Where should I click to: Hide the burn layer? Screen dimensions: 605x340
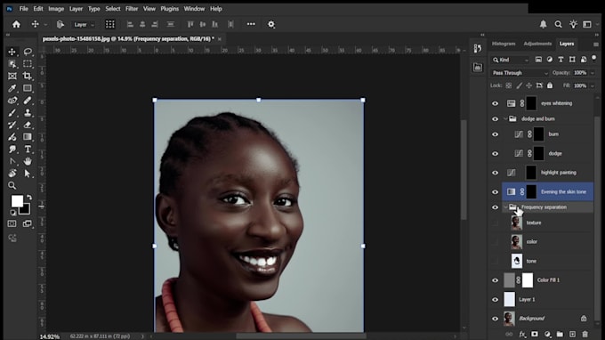[495, 134]
